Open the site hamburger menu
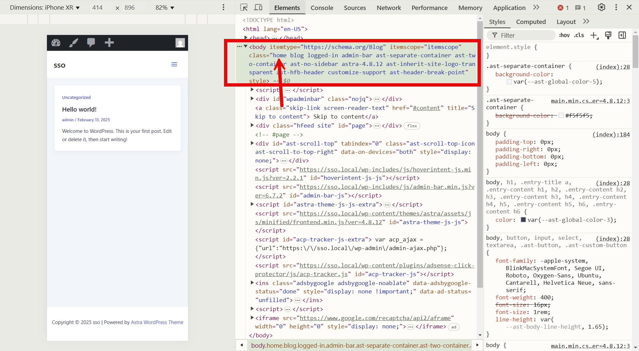The image size is (639, 351). pos(174,65)
